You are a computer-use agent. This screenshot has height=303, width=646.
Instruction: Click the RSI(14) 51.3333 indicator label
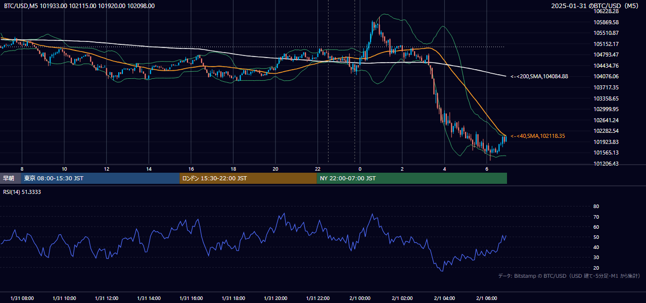pyautogui.click(x=23, y=192)
